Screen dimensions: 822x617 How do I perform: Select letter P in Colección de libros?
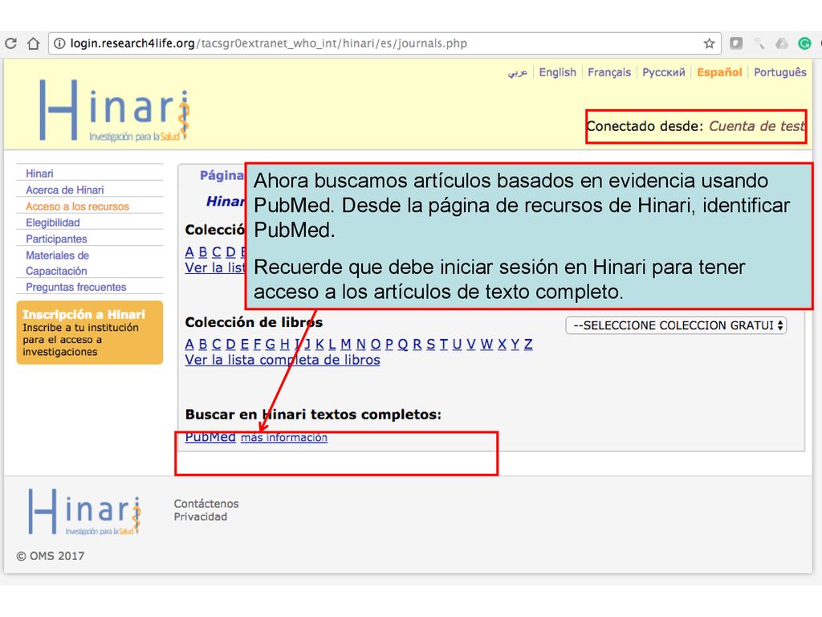pos(389,344)
